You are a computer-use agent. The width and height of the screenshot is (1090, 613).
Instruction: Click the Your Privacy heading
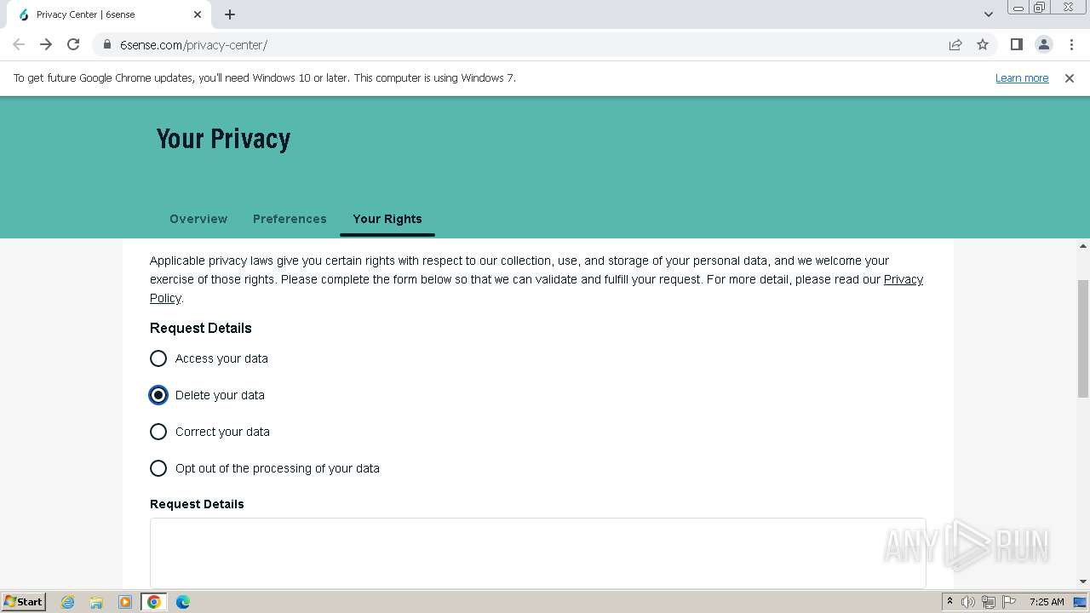coord(224,139)
